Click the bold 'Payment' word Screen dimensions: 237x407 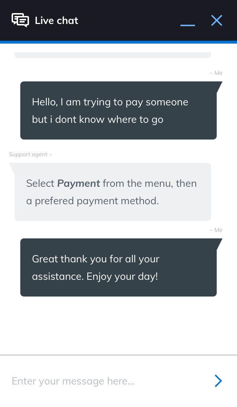point(79,184)
